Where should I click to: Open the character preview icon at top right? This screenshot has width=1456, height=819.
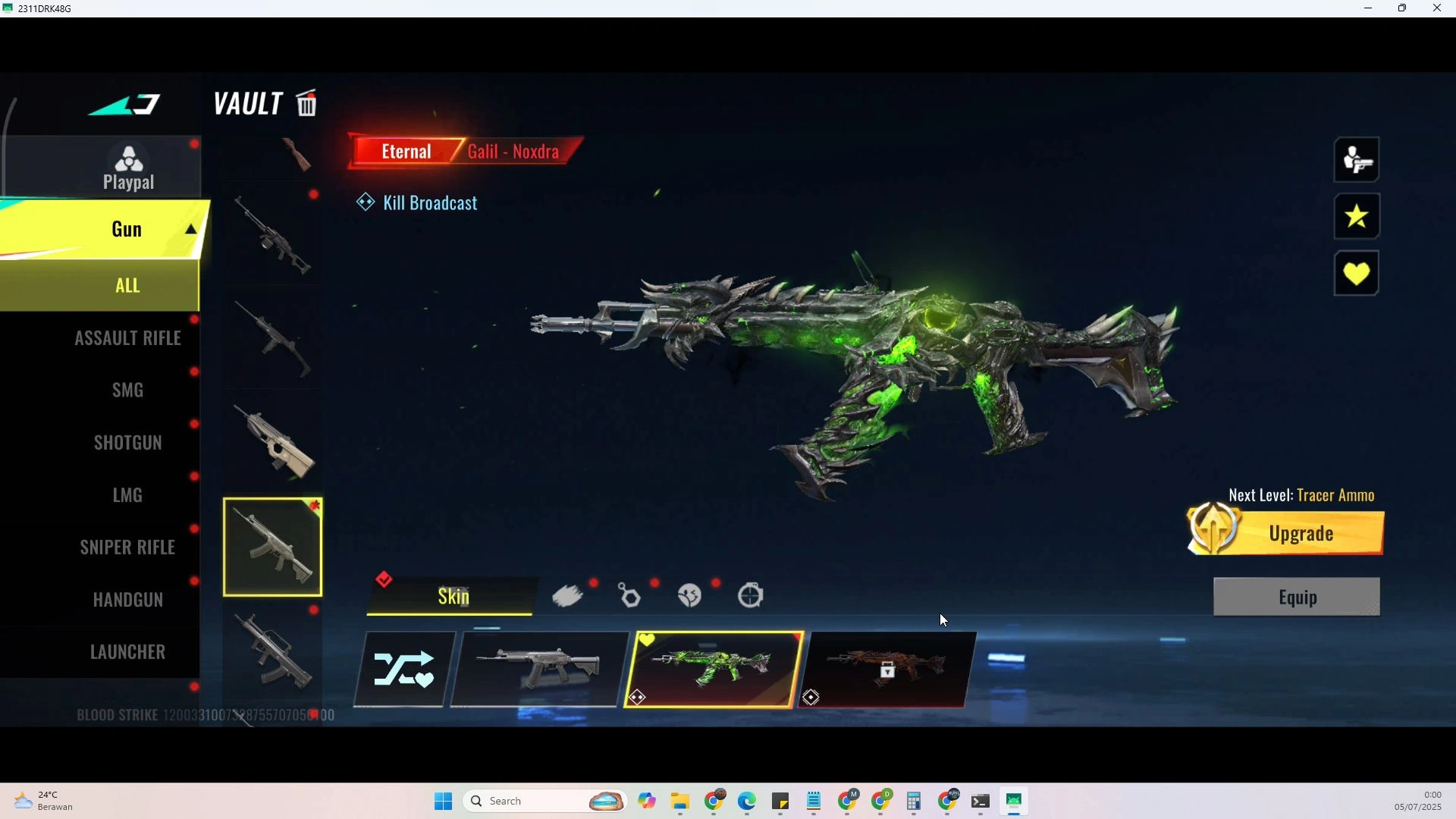pos(1356,160)
